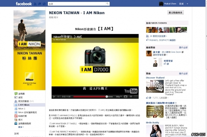The height and width of the screenshot is (137, 207).
Task: Open the Facebook logo home link
Action: click(x=24, y=4)
